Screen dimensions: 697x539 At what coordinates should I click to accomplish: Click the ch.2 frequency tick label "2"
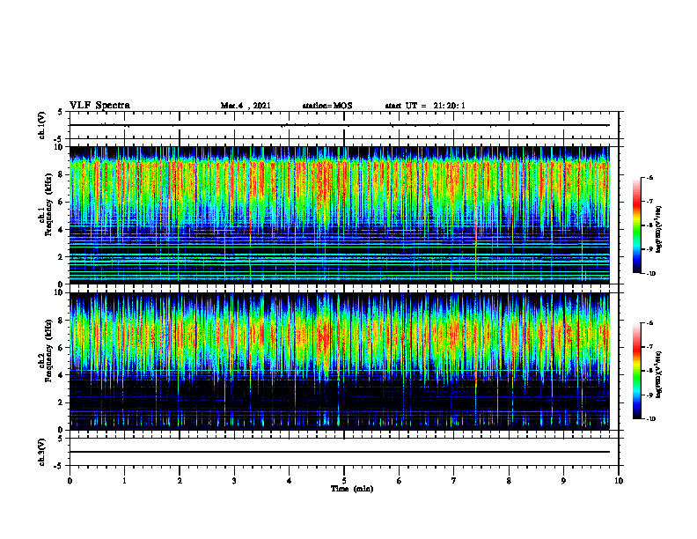(62, 402)
